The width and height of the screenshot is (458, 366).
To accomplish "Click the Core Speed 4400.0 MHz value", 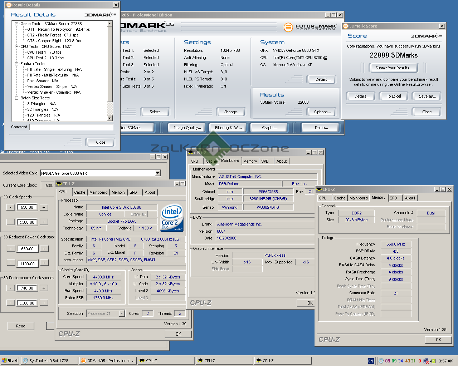I will (x=103, y=277).
